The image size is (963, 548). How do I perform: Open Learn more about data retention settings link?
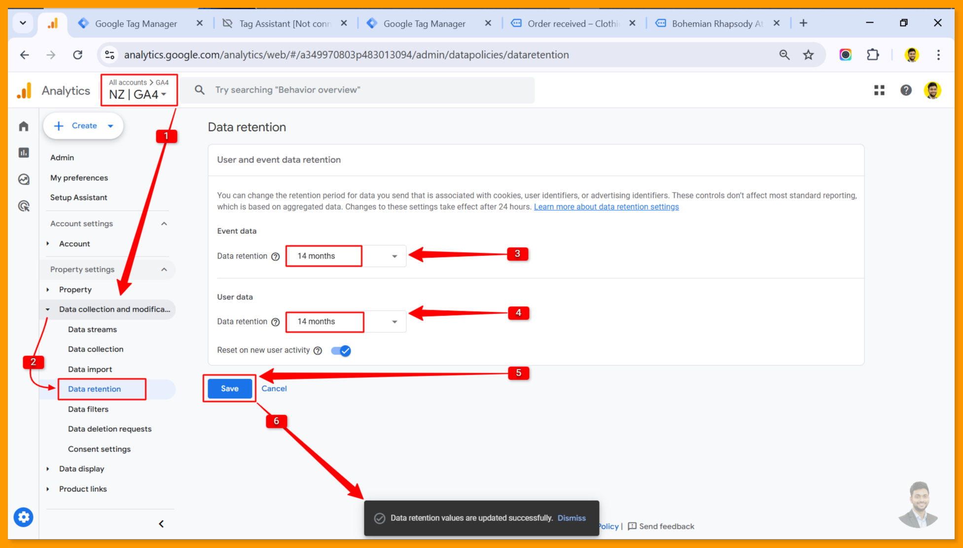[x=606, y=207]
